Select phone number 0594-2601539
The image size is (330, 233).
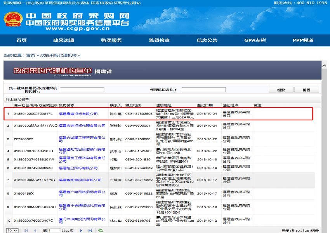click(x=138, y=160)
